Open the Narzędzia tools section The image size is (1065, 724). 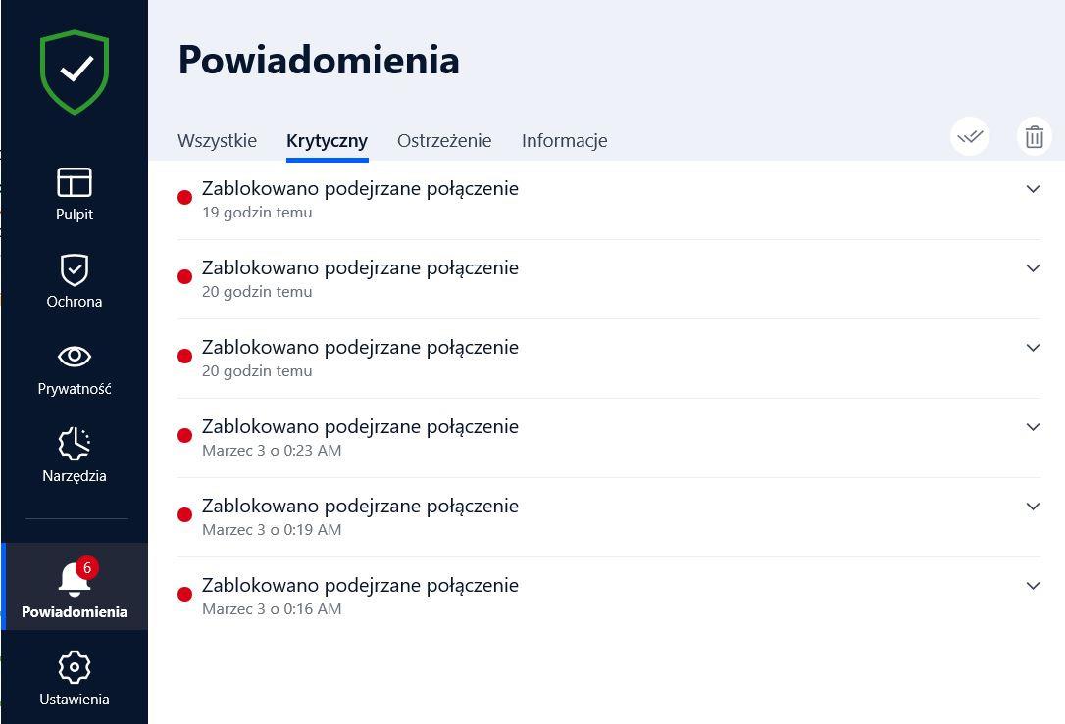tap(75, 456)
